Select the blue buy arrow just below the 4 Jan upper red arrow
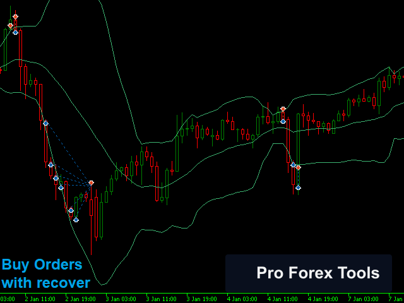The width and height of the screenshot is (404, 303). point(283,121)
